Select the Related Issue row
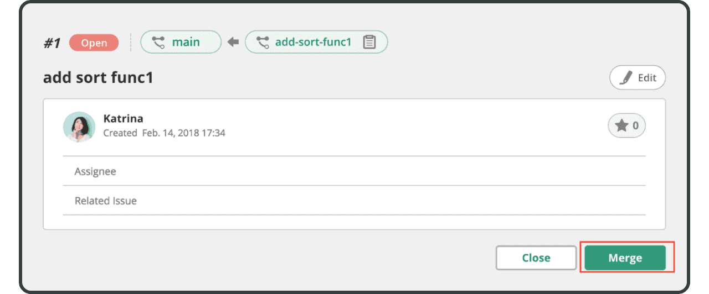This screenshot has height=294, width=709. [x=354, y=201]
